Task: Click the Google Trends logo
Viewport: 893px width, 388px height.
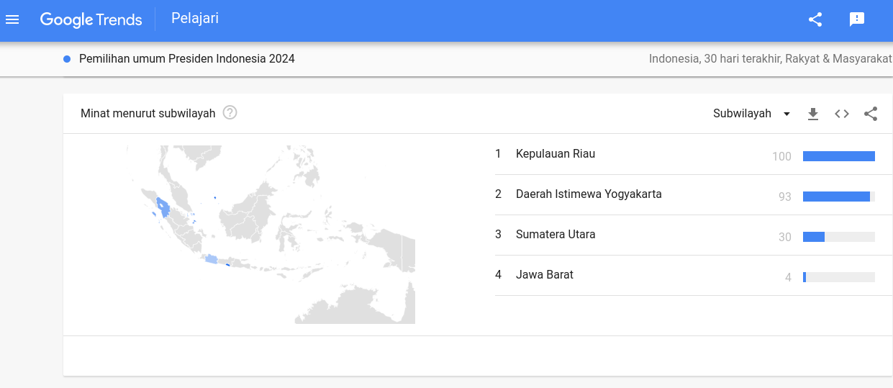Action: tap(91, 20)
